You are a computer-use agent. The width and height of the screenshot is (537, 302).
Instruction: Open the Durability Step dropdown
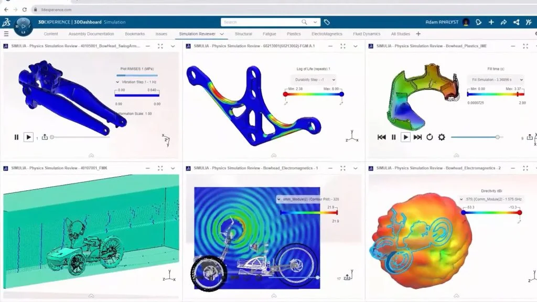tap(313, 80)
